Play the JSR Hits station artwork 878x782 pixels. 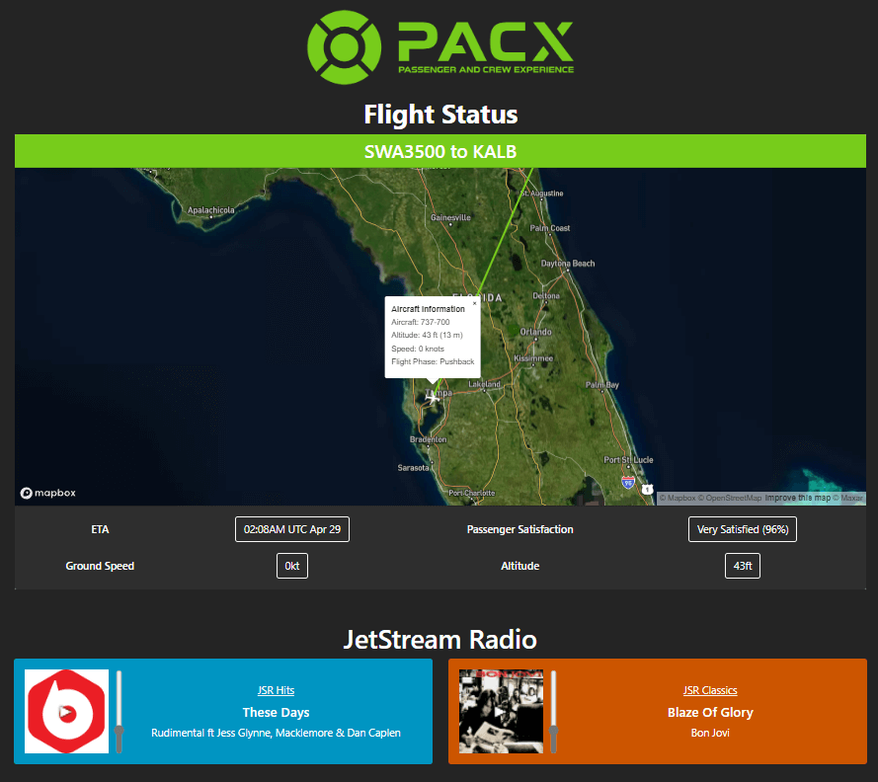pos(66,712)
